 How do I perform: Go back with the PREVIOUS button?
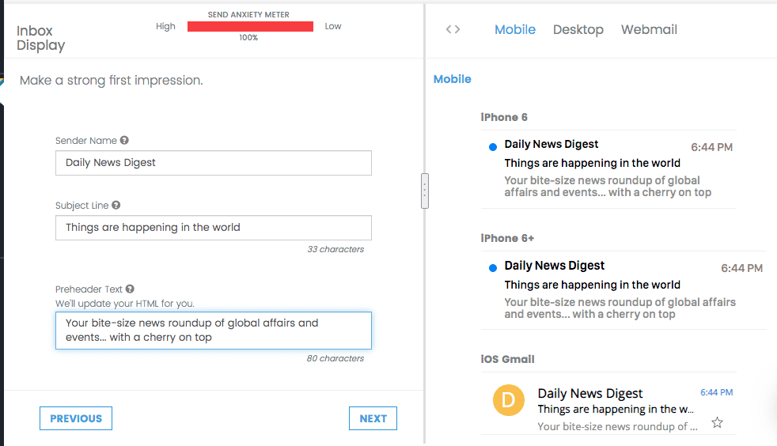(76, 418)
